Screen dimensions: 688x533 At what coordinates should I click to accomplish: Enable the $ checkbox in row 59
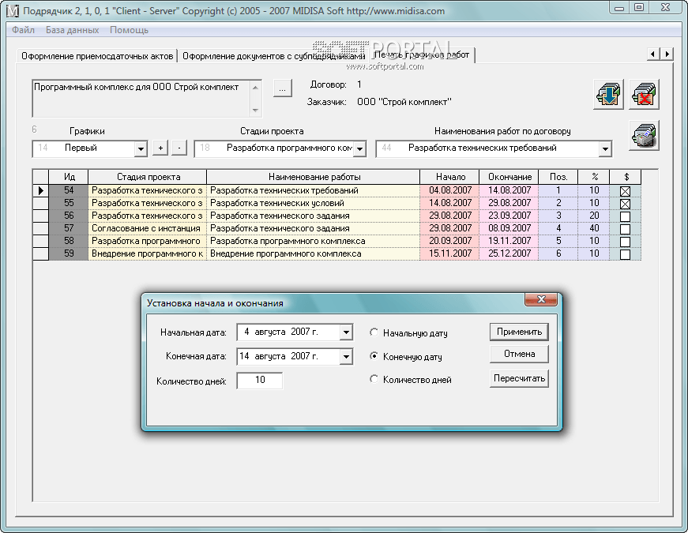[x=626, y=254]
